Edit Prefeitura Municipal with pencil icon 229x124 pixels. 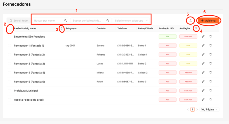click(x=203, y=91)
